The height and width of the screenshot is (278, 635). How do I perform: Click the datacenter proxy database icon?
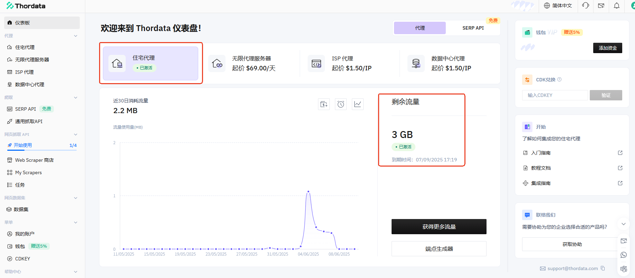[x=416, y=63]
